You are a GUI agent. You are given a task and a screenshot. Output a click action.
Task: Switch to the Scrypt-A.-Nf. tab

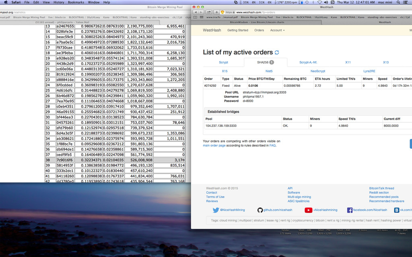(x=308, y=62)
